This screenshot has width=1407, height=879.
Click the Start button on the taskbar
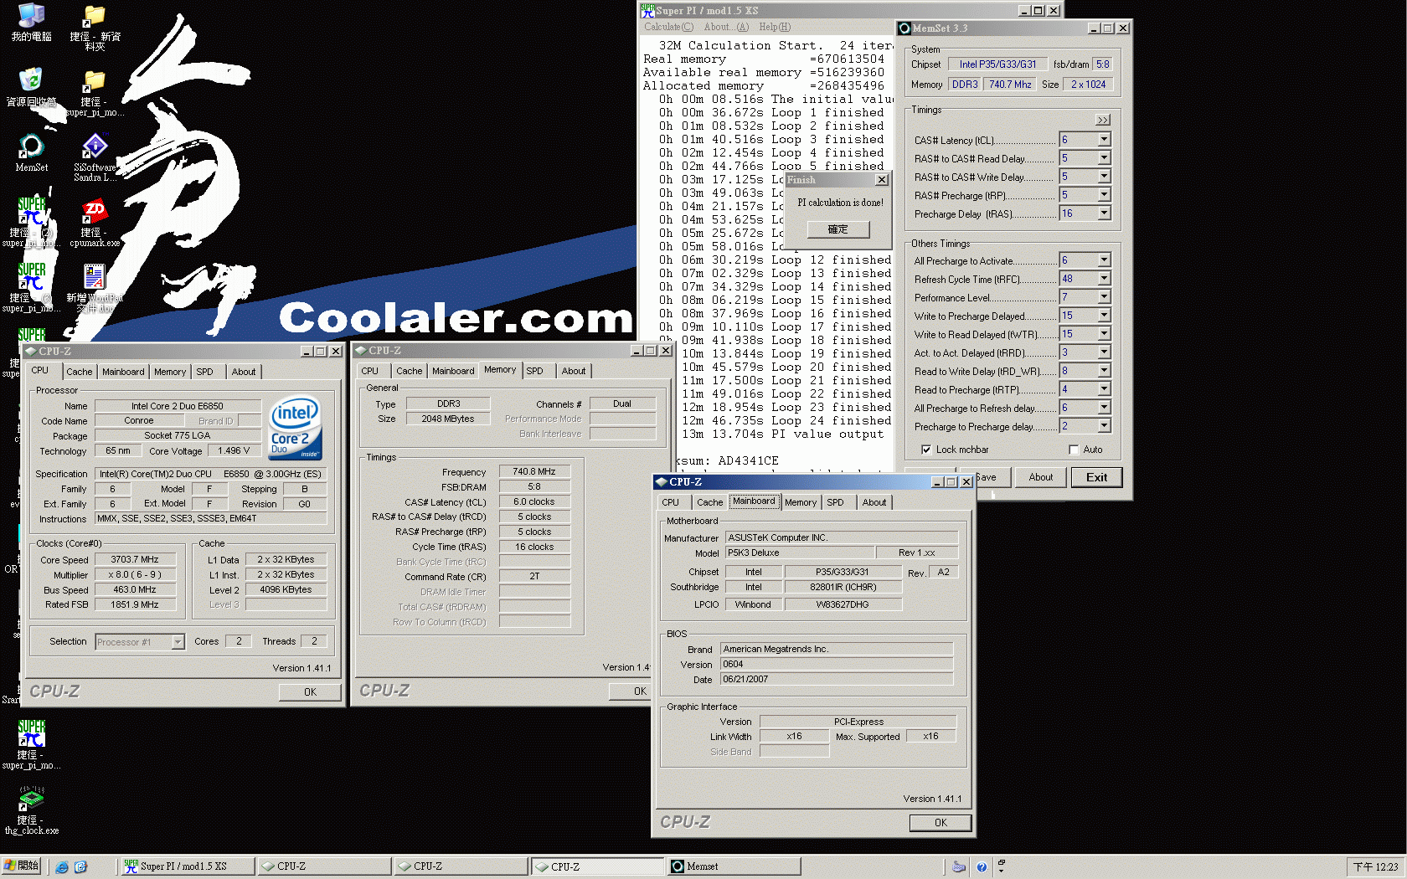point(21,866)
